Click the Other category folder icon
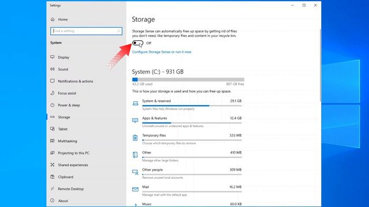The width and height of the screenshot is (369, 207). (x=135, y=155)
